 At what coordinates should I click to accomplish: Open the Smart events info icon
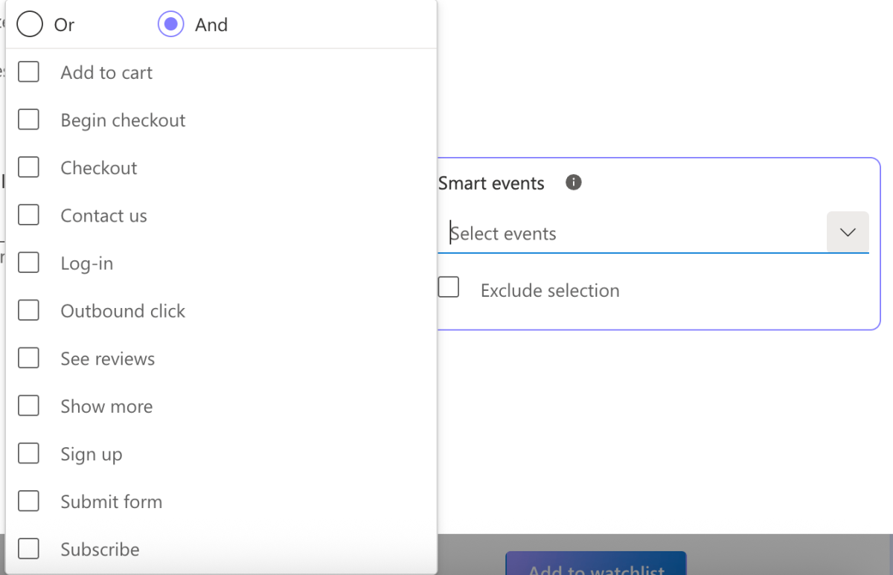(x=573, y=182)
